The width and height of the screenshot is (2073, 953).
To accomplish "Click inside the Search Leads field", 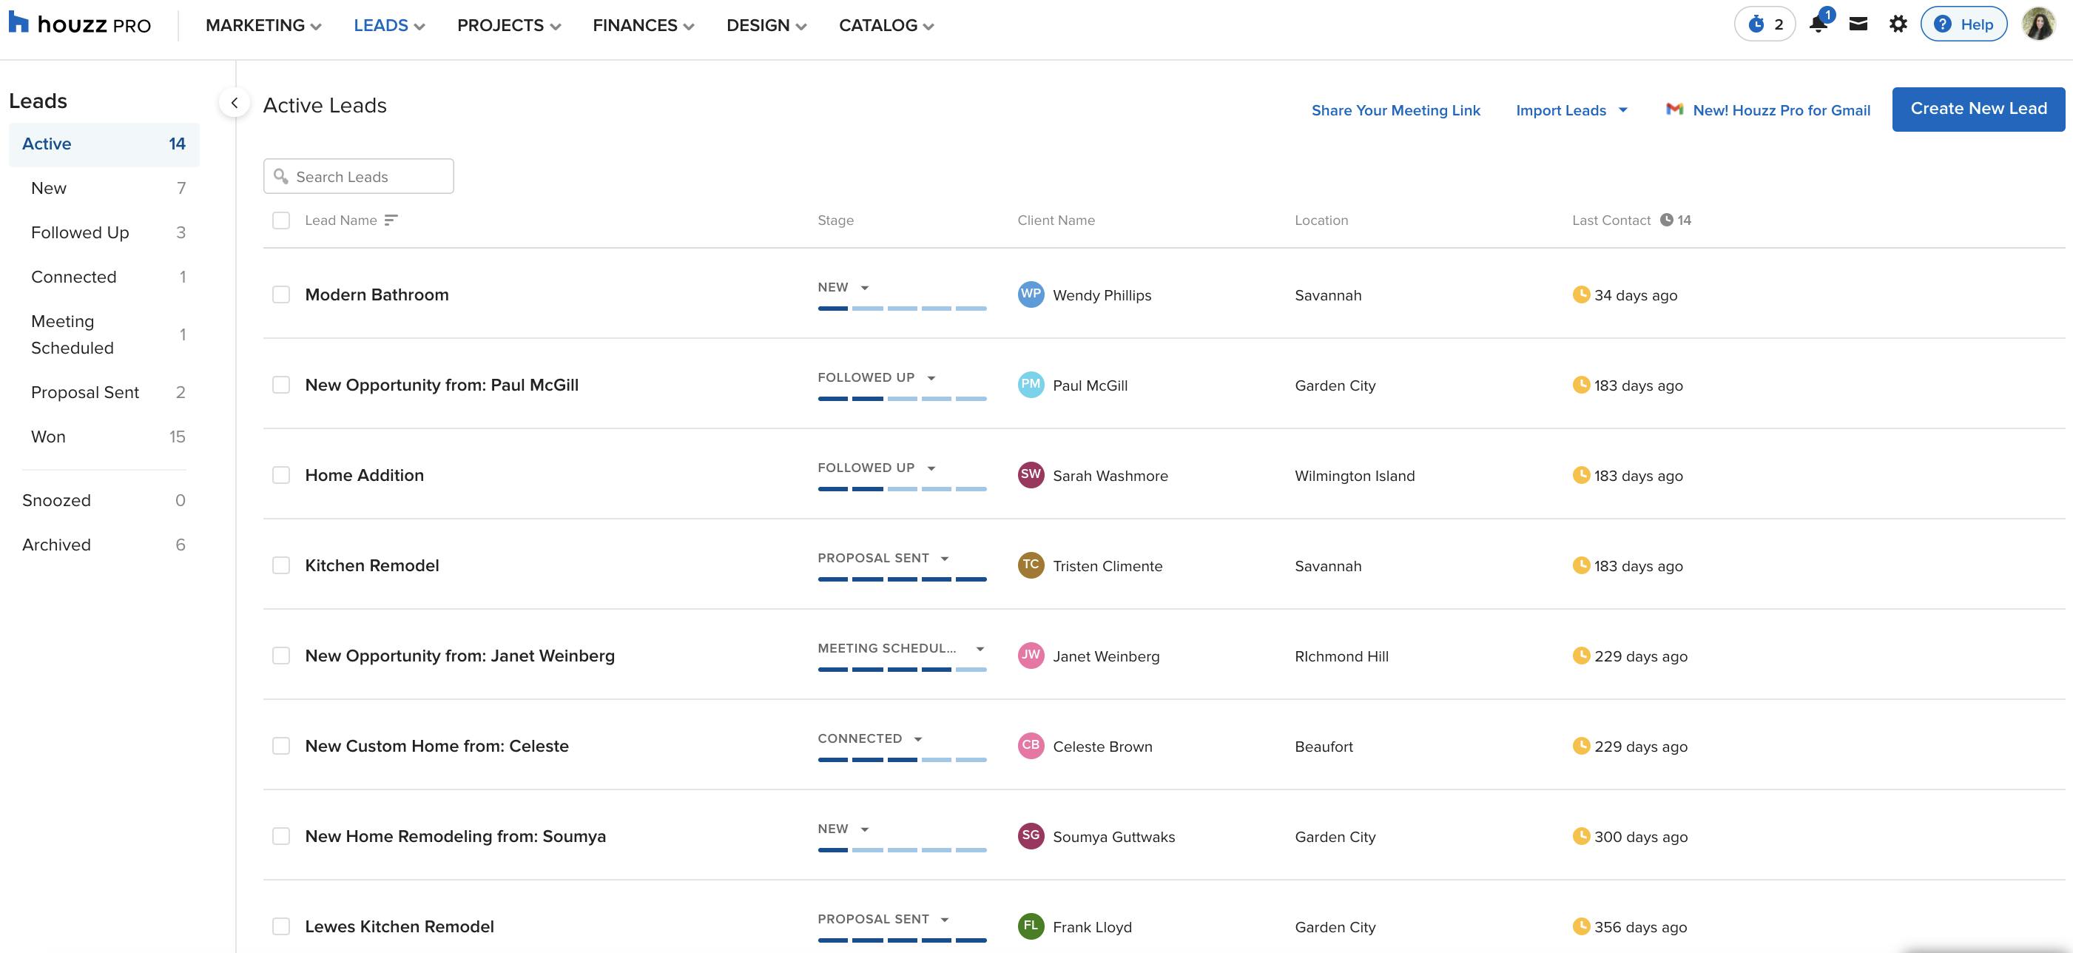I will [358, 175].
